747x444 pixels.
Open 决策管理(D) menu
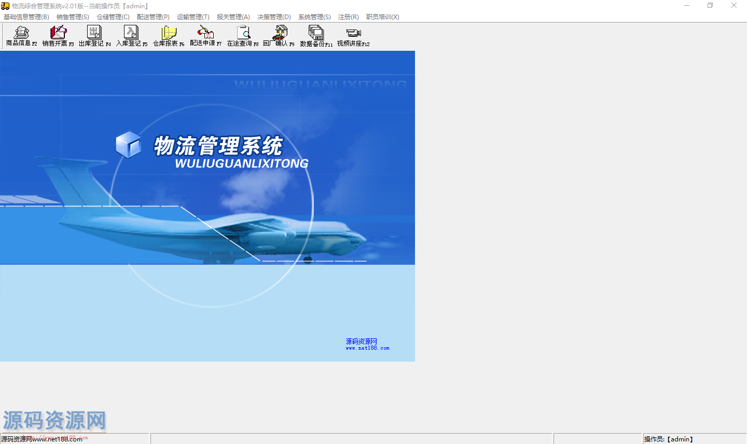274,17
